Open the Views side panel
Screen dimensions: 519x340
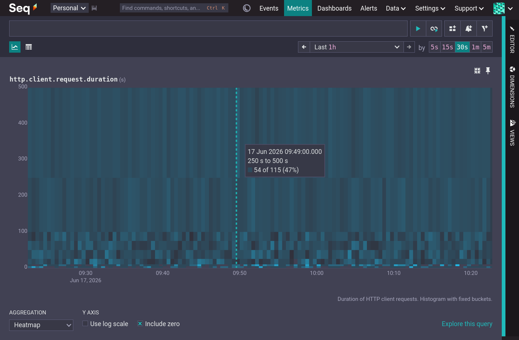[512, 133]
